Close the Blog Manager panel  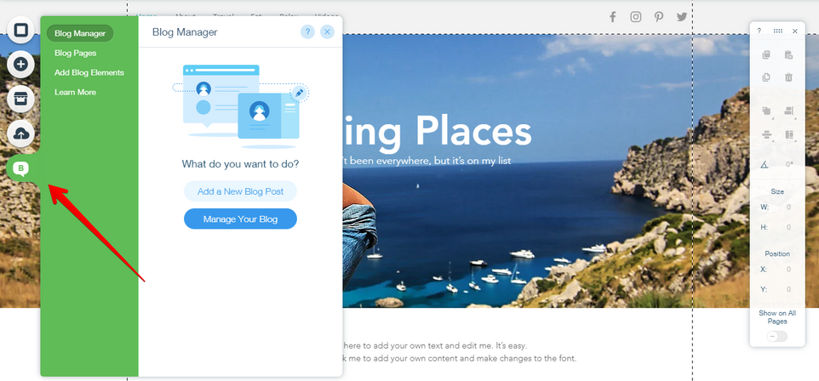327,31
